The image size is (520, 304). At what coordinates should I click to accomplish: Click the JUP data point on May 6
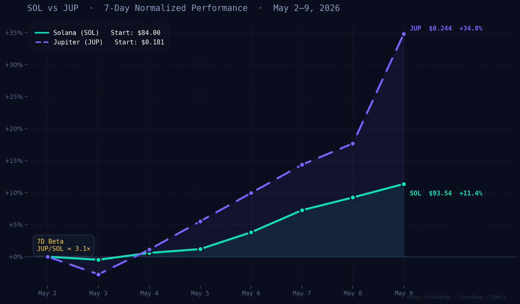[251, 193]
